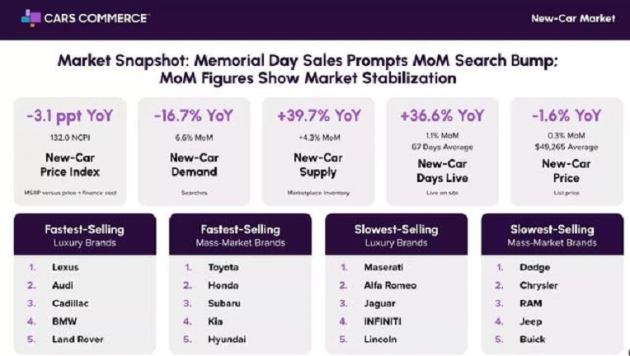This screenshot has height=356, width=630.
Task: Select Dodge in slowest-selling mass-market list
Action: point(535,267)
